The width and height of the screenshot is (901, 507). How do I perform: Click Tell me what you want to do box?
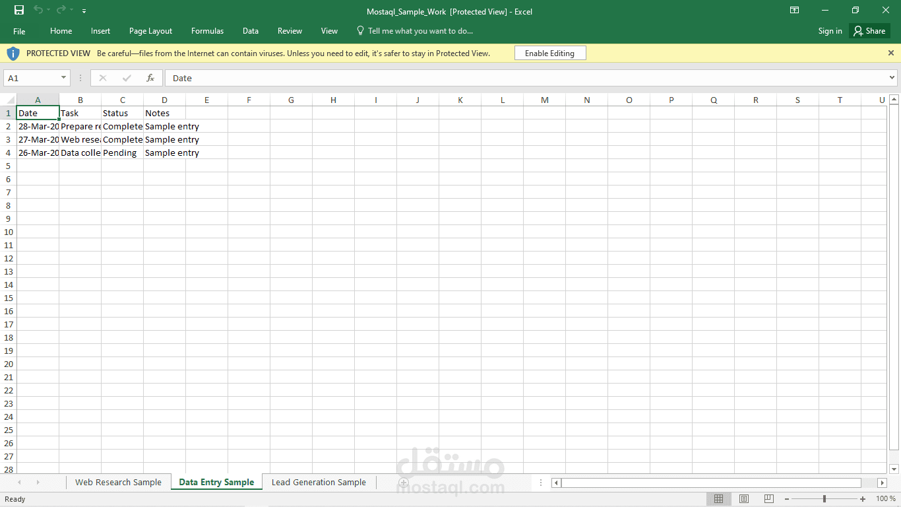[415, 31]
